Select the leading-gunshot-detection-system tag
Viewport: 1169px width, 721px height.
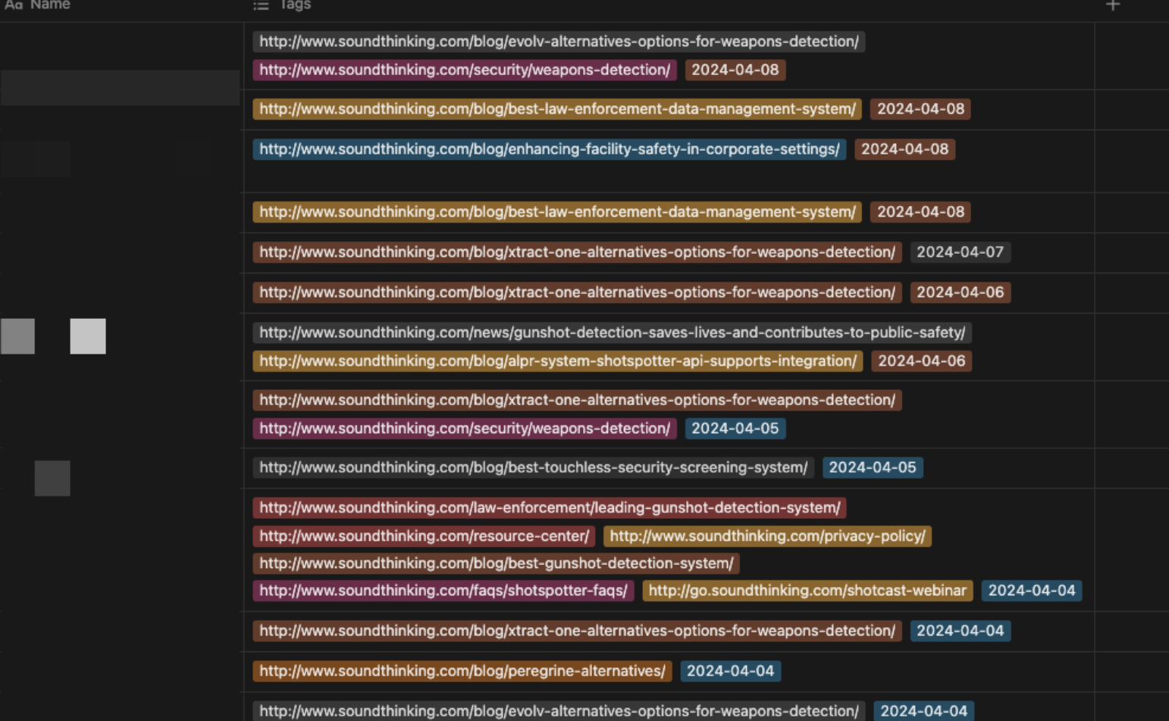click(550, 507)
